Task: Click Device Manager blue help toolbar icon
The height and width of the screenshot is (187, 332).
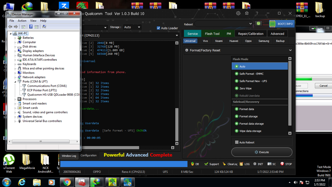Action: coord(31,27)
